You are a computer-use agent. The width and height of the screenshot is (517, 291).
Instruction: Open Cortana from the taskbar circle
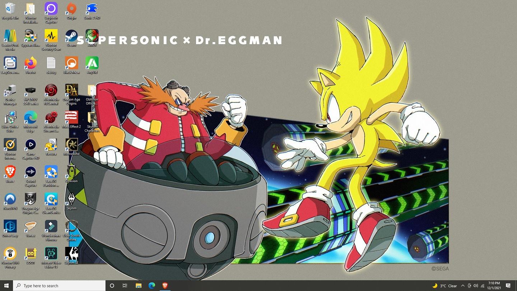[x=112, y=286]
